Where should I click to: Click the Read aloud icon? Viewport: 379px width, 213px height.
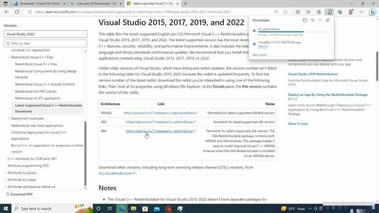(x=276, y=12)
